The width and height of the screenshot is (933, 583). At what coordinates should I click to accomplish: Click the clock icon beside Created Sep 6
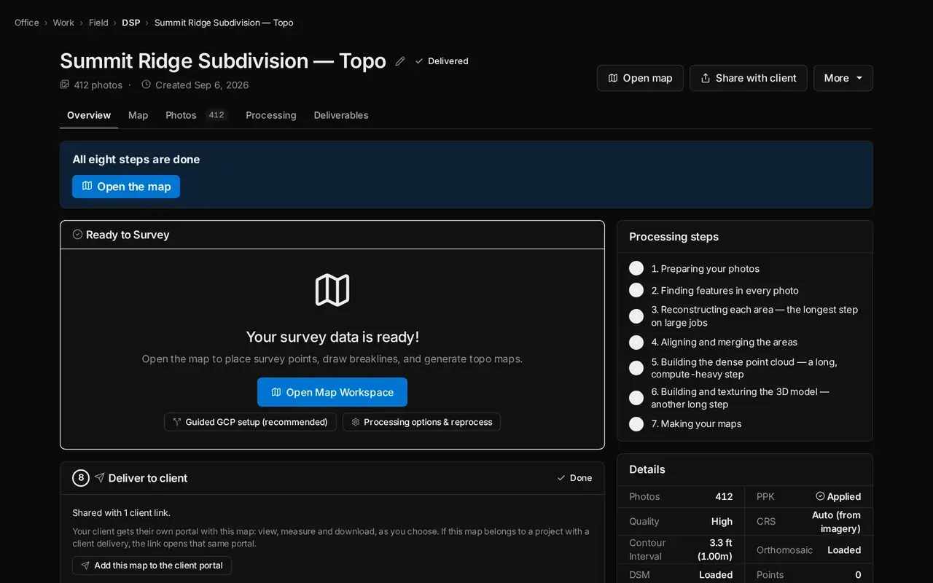[x=146, y=85]
